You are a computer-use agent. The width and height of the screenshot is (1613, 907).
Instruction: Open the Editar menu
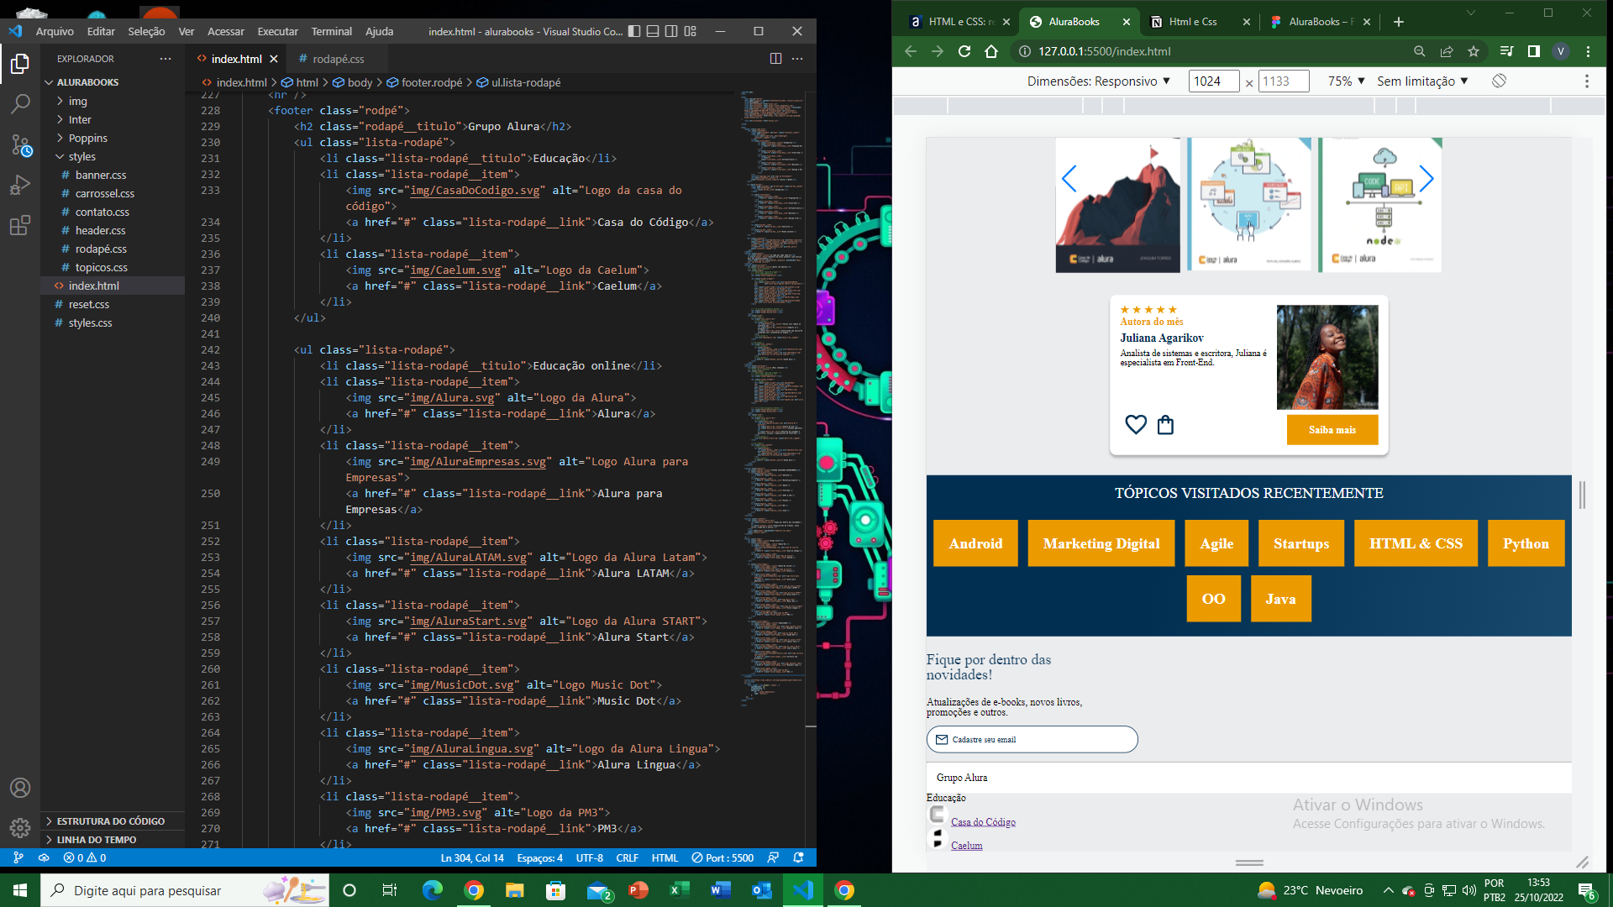coord(101,31)
